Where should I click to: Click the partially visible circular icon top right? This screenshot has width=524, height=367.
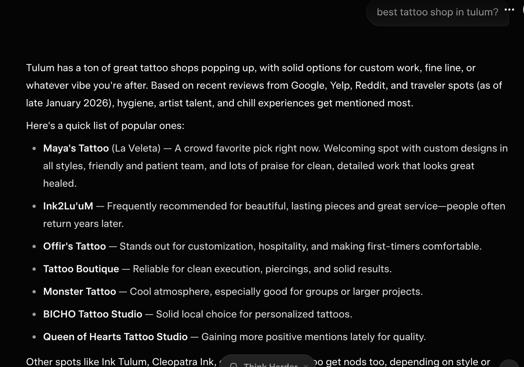coord(523,9)
